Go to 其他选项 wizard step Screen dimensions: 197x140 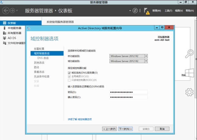(x=39, y=62)
